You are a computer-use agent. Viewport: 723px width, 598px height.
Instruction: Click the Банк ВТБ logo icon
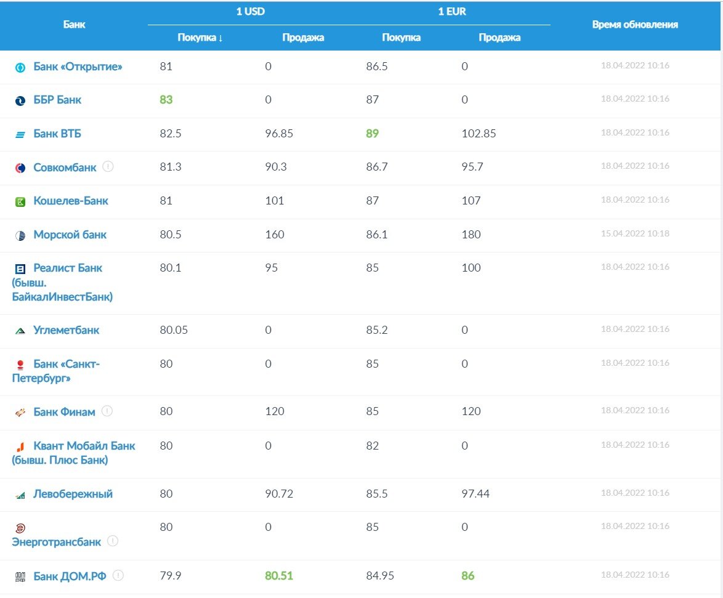point(20,135)
